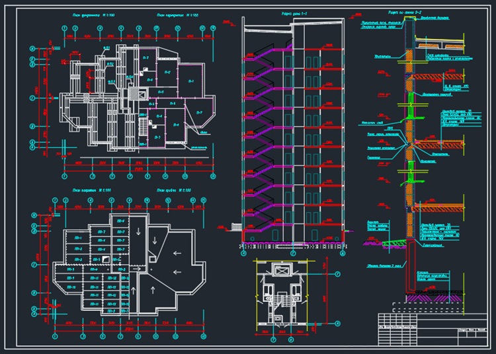Select the wall section 2-2 title text
Image resolution: width=496 pixels, height=354 pixels.
(405, 13)
